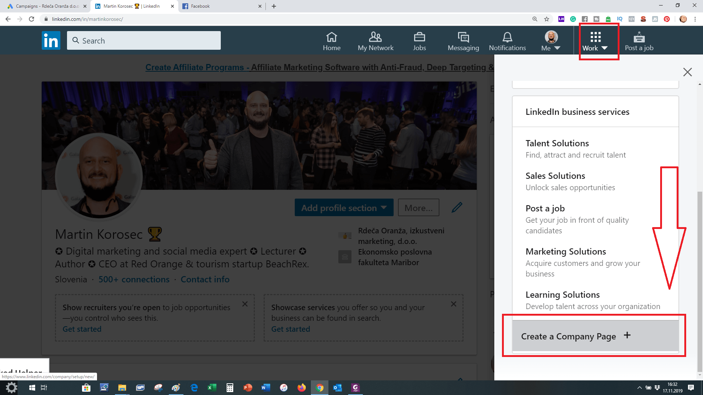Dismiss the Show recruiters suggestion card
The width and height of the screenshot is (703, 395).
click(x=245, y=304)
